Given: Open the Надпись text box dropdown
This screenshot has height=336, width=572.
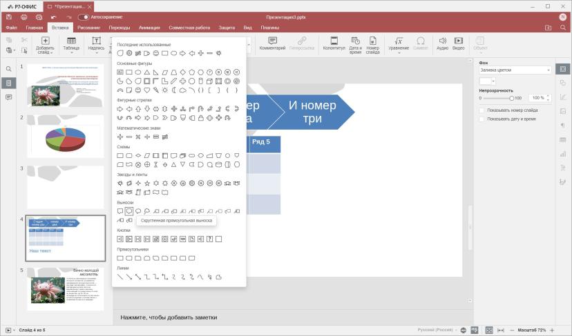Looking at the screenshot, I should [x=96, y=45].
